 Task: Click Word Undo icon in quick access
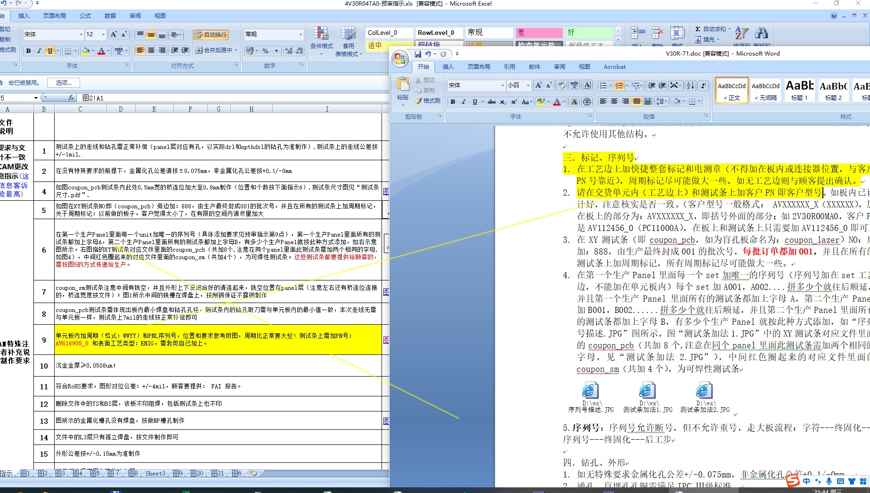pyautogui.click(x=428, y=54)
